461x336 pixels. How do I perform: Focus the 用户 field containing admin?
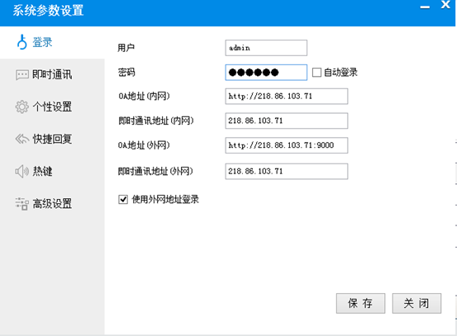pos(266,48)
